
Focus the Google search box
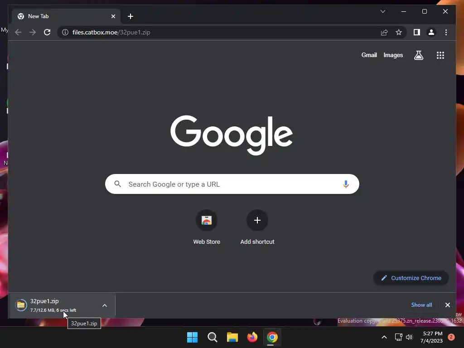click(x=232, y=184)
